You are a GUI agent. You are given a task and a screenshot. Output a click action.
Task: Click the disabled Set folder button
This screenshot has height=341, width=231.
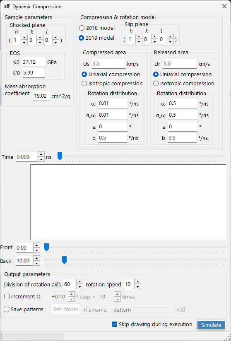pos(66,309)
